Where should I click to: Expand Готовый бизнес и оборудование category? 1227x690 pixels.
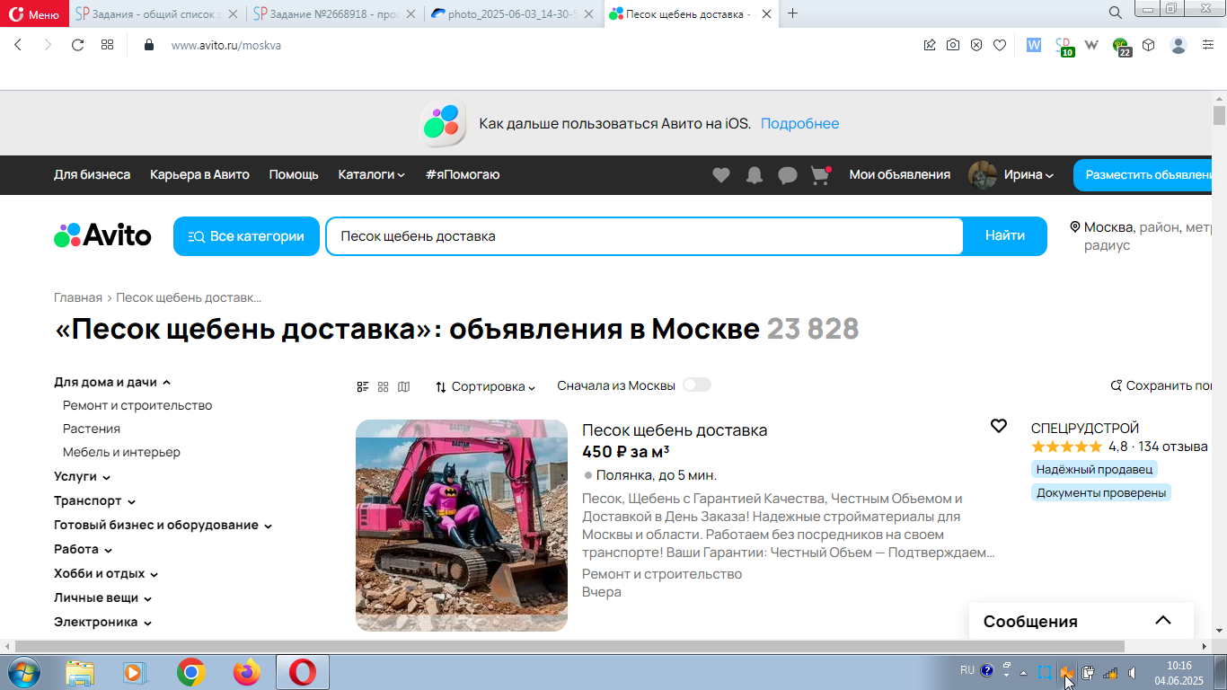(163, 525)
